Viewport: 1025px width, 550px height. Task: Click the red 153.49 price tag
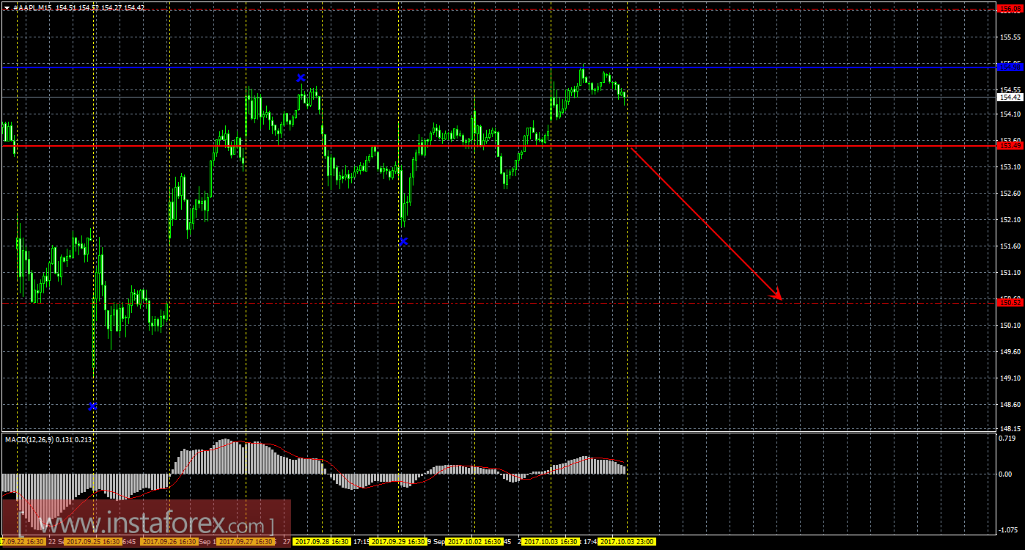pyautogui.click(x=1010, y=145)
